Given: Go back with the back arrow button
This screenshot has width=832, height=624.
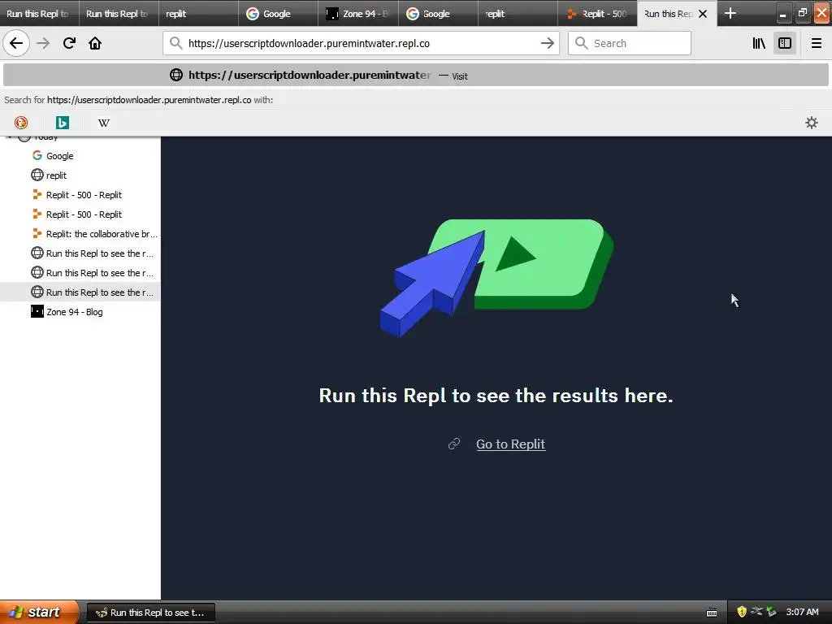Looking at the screenshot, I should 16,44.
